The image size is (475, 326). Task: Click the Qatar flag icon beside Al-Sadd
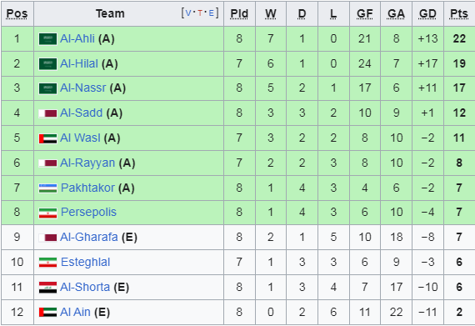click(x=47, y=113)
